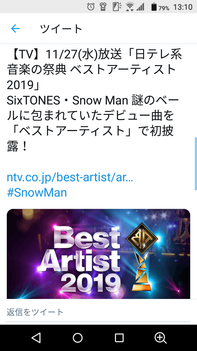The width and height of the screenshot is (197, 351).
Task: Tap the 79% battery percentage text
Action: click(164, 8)
